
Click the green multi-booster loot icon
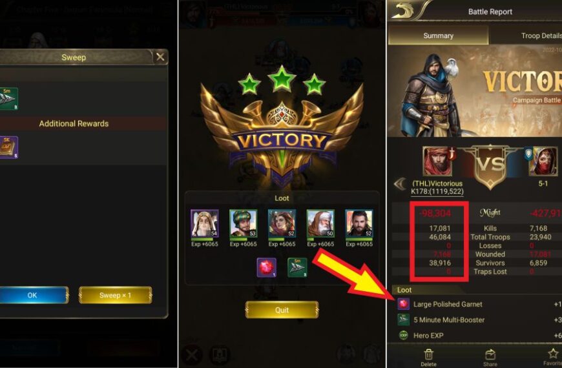point(297,267)
